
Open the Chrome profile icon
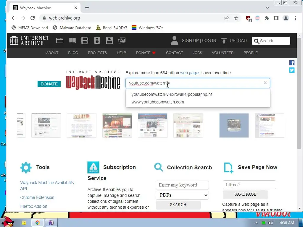click(286, 18)
